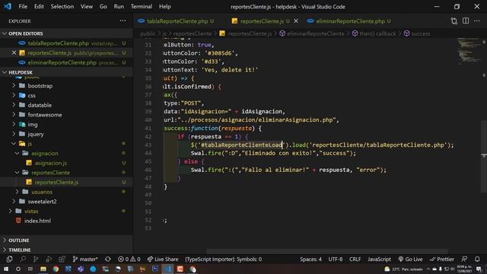Viewport: 487px width, 274px height.
Task: Open the File menu
Action: (23, 7)
